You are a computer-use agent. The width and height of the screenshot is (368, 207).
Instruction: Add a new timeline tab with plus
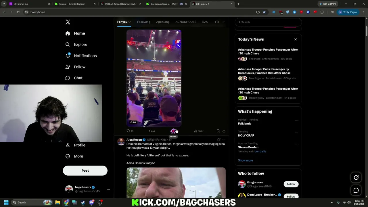224,22
